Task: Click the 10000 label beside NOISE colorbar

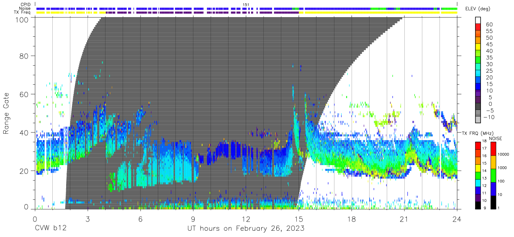Action: click(503, 155)
